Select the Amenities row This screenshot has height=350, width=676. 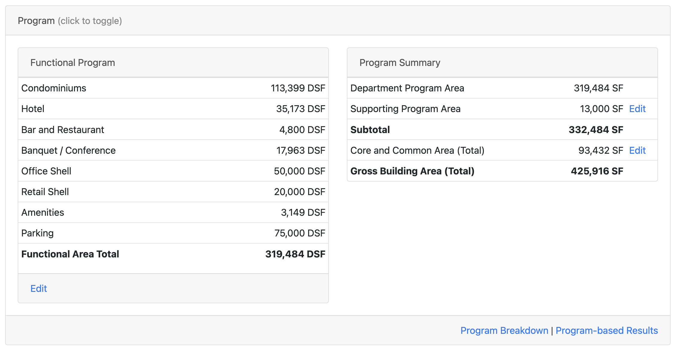click(173, 212)
